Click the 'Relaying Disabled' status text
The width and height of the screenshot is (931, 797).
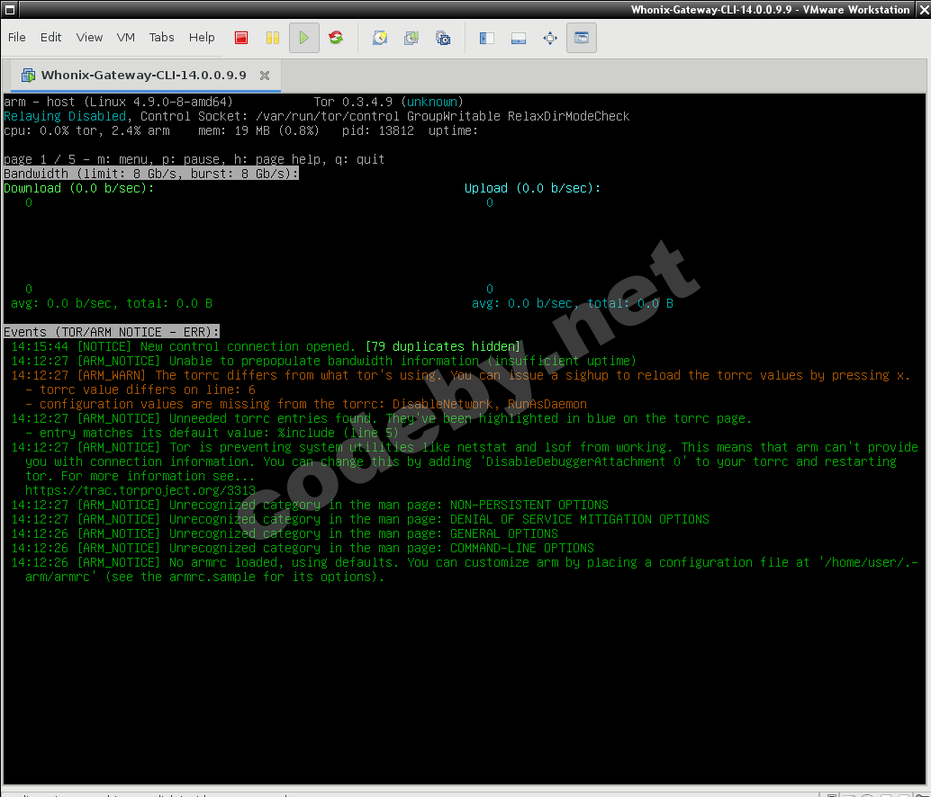click(65, 116)
